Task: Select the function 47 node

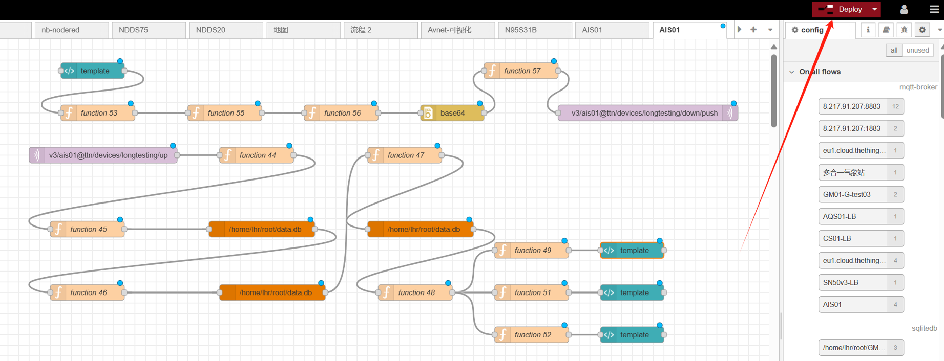Action: [x=405, y=155]
